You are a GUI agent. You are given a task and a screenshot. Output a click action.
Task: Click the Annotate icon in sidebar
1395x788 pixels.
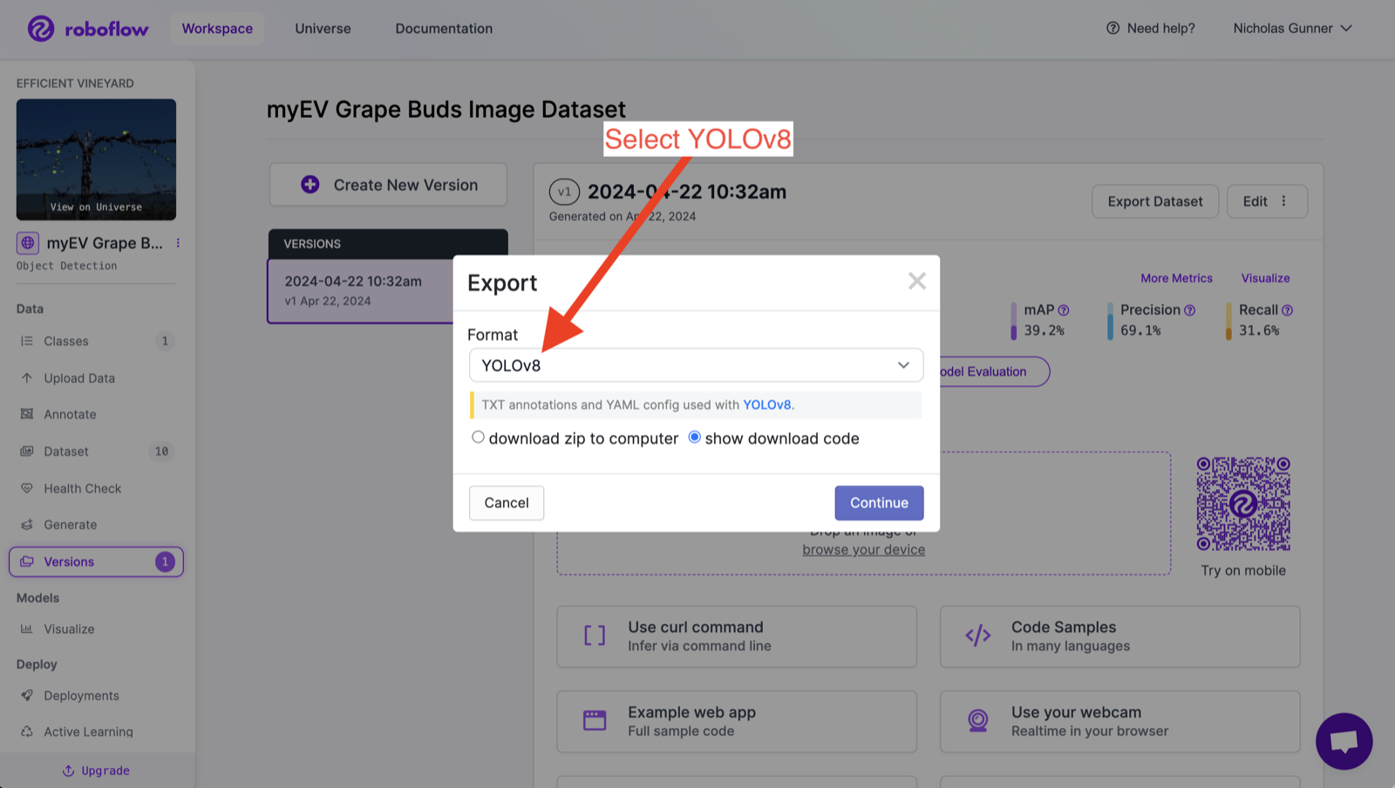(x=27, y=414)
